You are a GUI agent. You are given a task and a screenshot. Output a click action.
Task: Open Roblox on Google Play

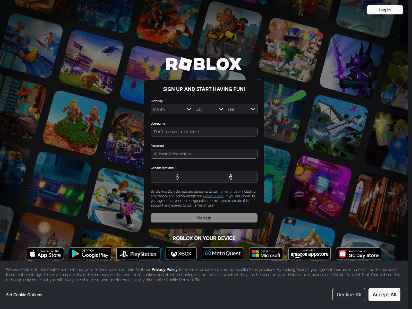(x=90, y=254)
